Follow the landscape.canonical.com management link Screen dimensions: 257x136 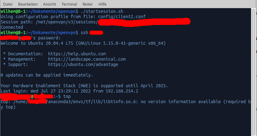(87, 59)
